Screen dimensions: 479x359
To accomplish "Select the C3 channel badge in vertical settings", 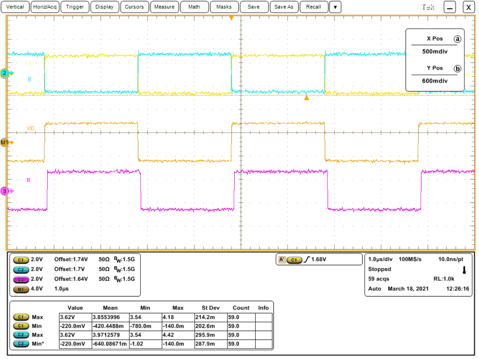I will [x=21, y=279].
